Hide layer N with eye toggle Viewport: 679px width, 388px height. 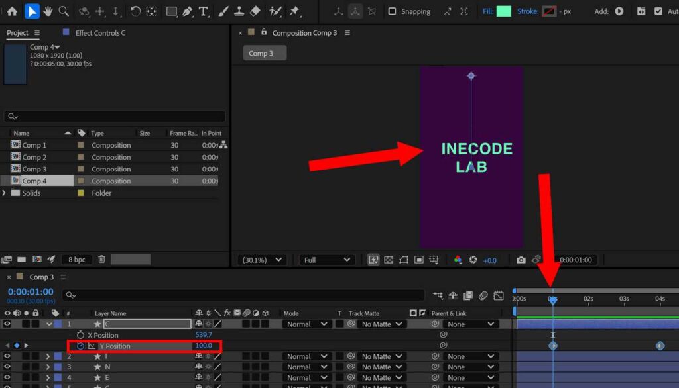tap(7, 366)
